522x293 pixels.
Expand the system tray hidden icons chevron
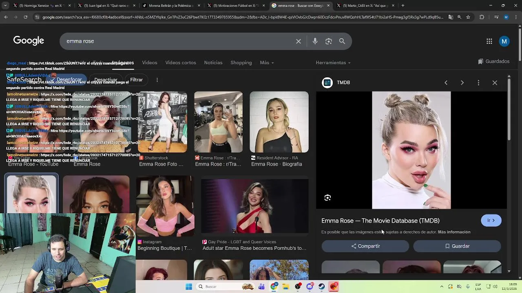pos(442,286)
